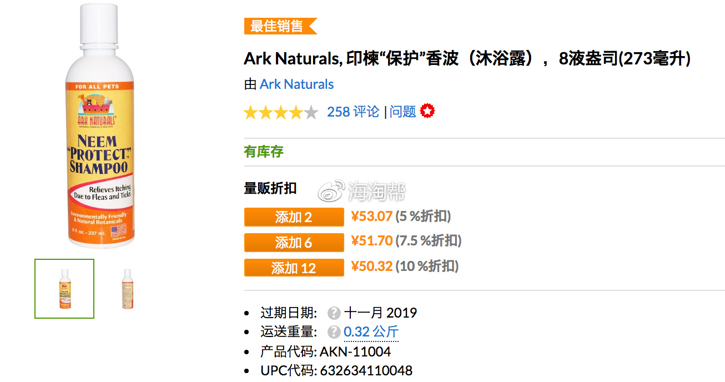Click the Weibo logo watermark
The image size is (725, 382).
(x=331, y=192)
